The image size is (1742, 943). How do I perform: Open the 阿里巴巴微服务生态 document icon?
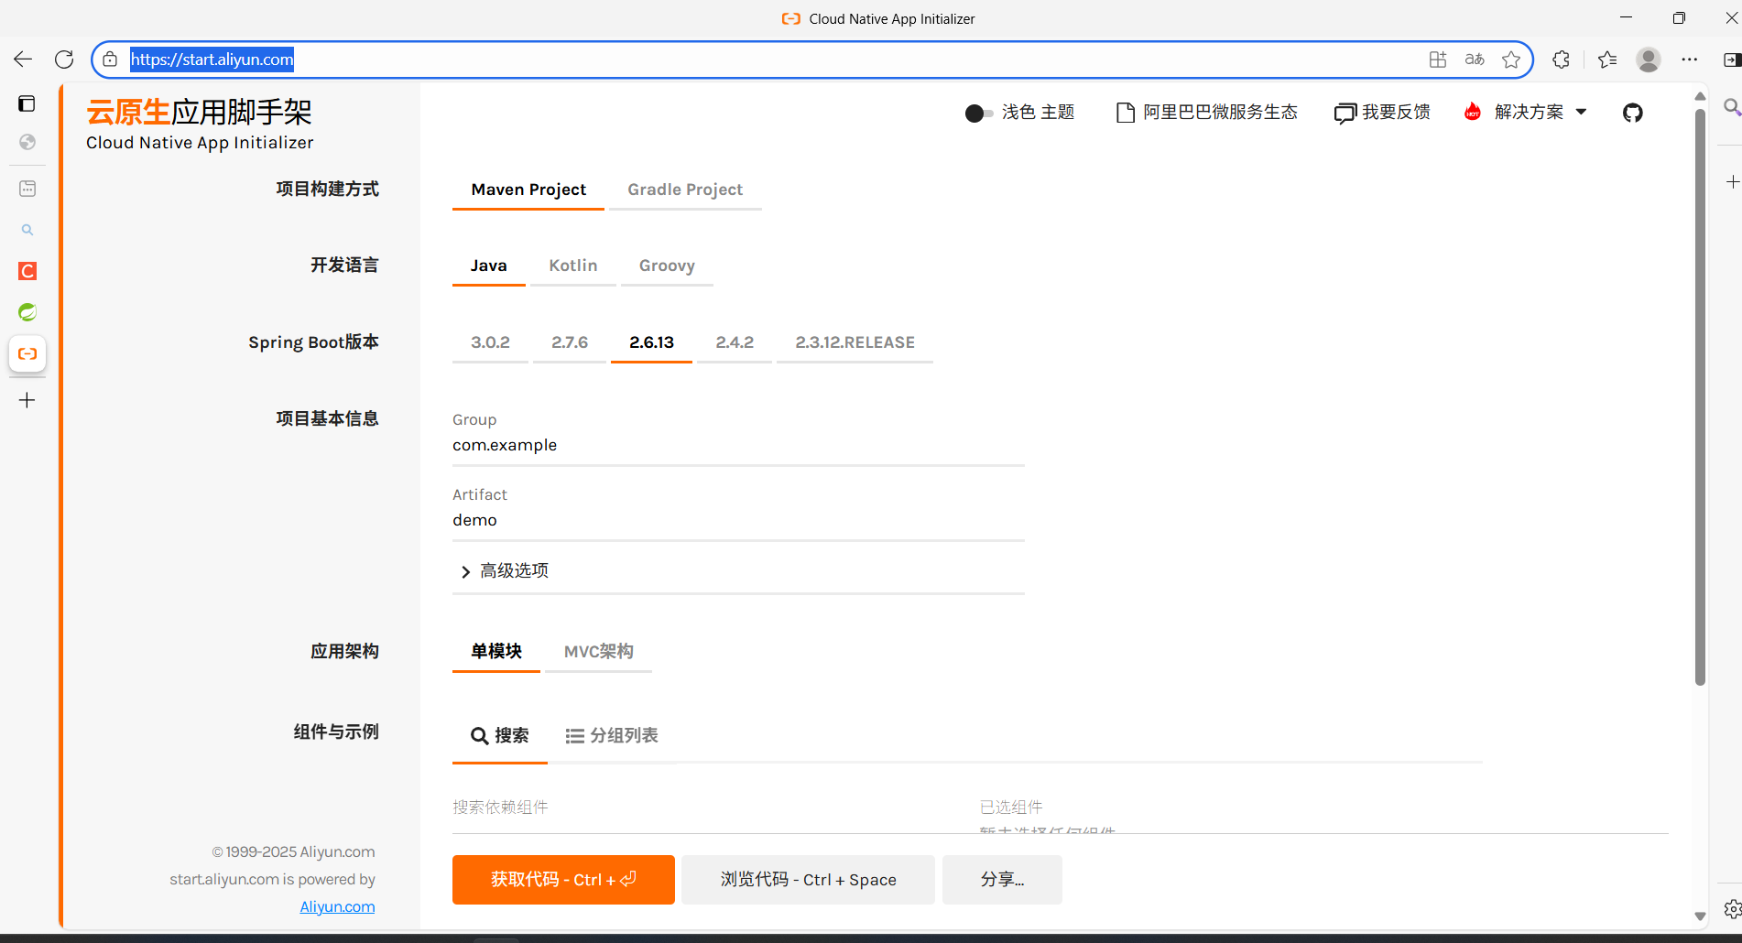coord(1125,112)
